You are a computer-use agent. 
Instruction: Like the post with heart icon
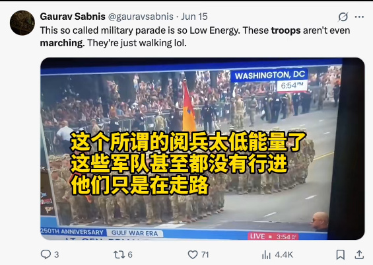point(193,254)
